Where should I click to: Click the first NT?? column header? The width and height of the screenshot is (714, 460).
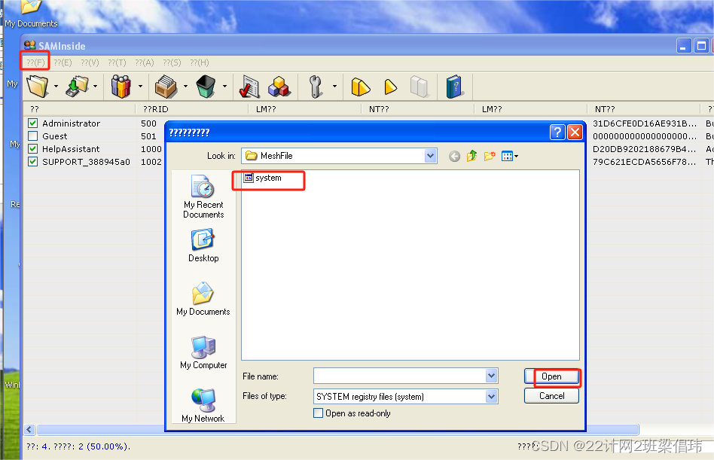click(x=418, y=109)
